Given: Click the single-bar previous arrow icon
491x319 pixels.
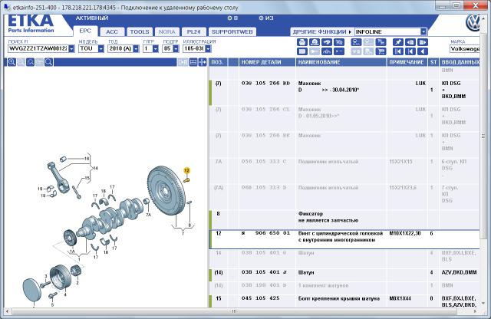Looking at the screenshot, I should pos(410,51).
